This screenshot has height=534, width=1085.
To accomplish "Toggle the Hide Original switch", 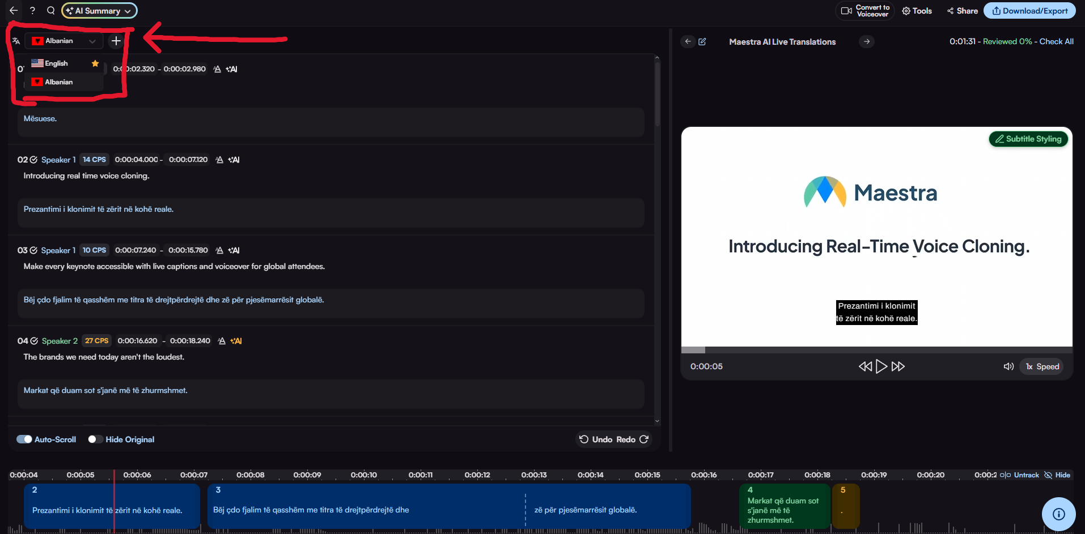I will click(95, 439).
